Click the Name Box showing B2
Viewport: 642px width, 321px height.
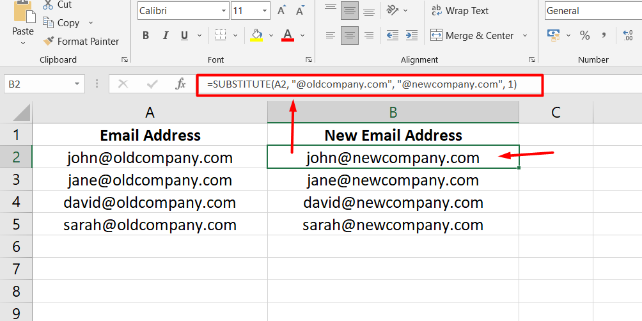coord(38,84)
